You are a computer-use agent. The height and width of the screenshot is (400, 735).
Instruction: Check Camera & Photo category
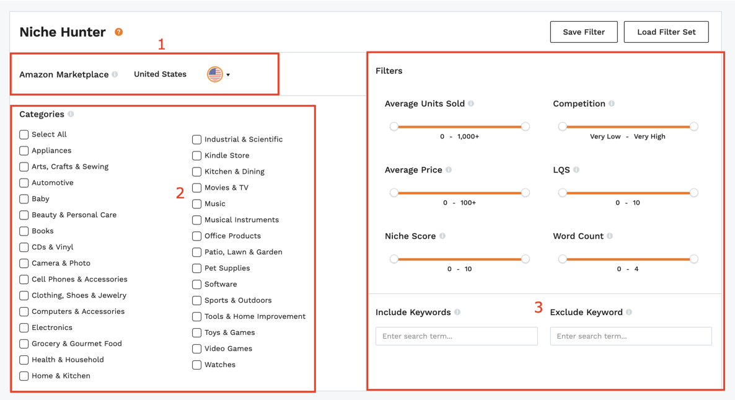(24, 263)
